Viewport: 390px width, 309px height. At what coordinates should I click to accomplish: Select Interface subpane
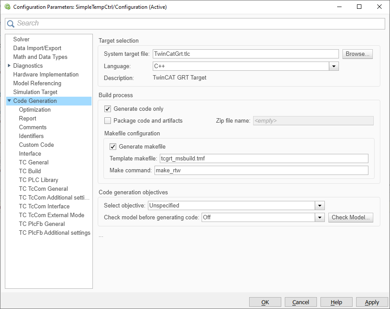[x=30, y=153]
